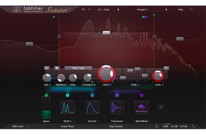The height and width of the screenshot is (135, 206).
Task: Open the Warm Tape distortion style menu
Action: (78, 68)
